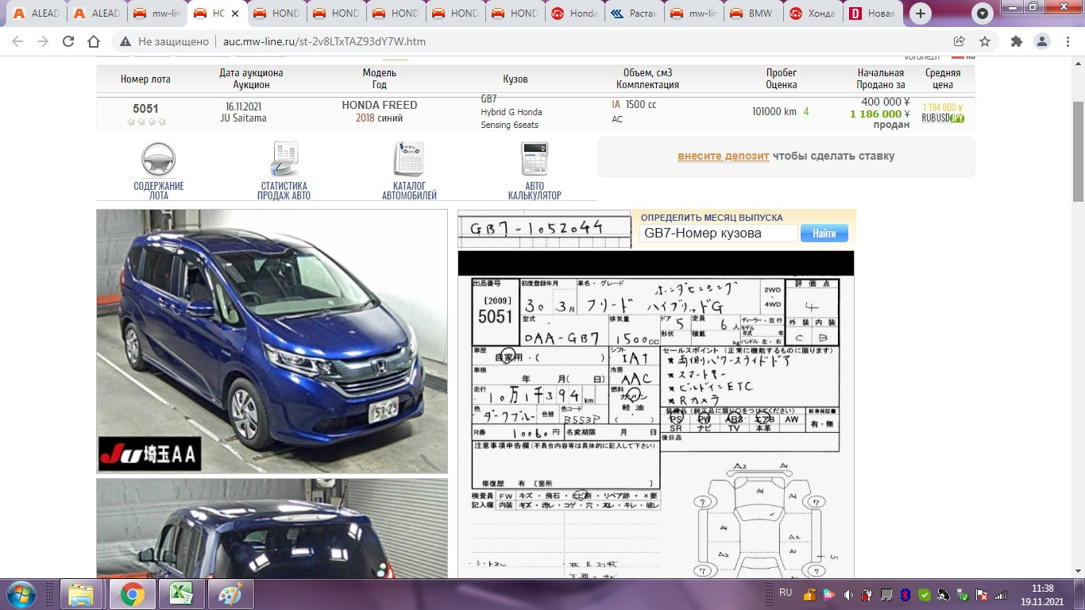Open the front view Honda Freed photo
Screen dimensions: 1085x610
pos(272,341)
